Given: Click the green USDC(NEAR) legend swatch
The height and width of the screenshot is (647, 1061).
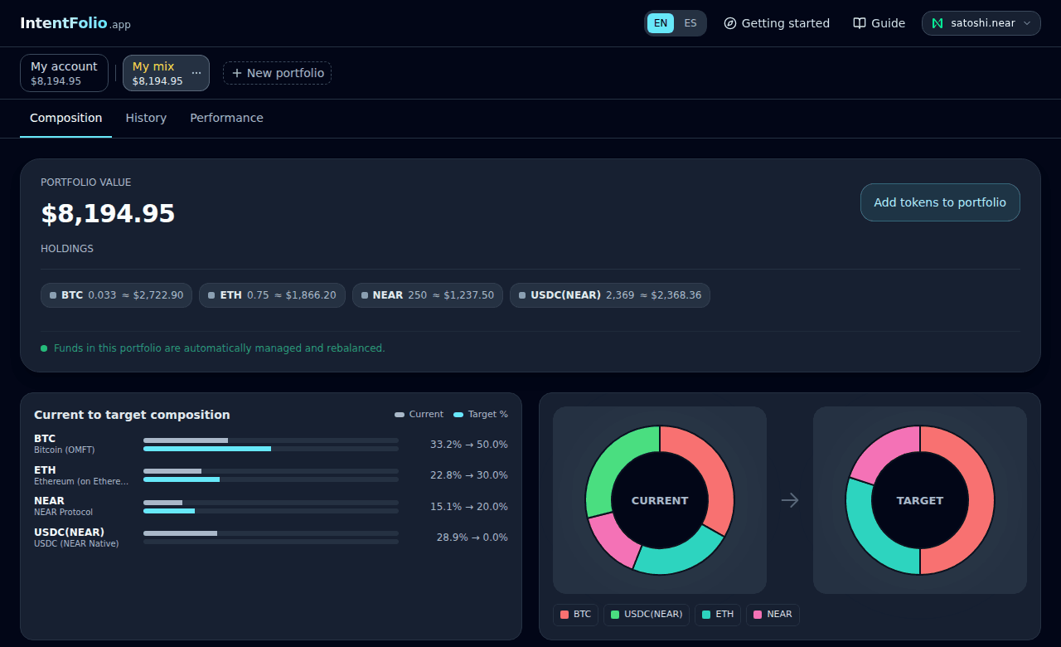Looking at the screenshot, I should tap(615, 615).
